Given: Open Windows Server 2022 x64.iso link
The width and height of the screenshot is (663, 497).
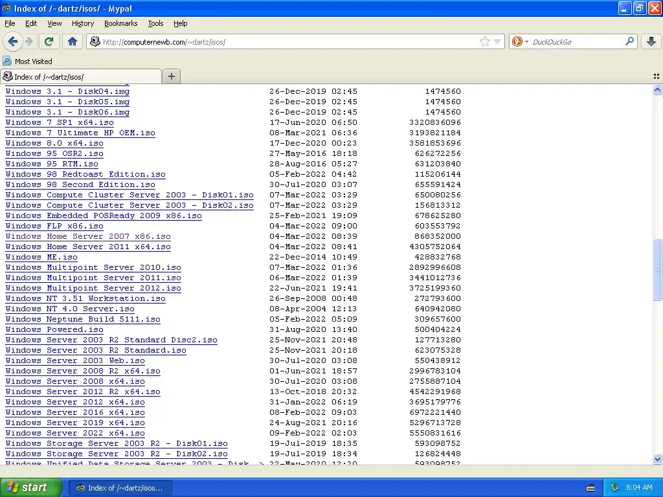Looking at the screenshot, I should point(75,433).
